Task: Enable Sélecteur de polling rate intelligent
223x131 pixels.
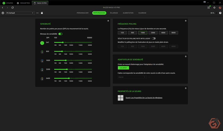Action: tap(153, 38)
